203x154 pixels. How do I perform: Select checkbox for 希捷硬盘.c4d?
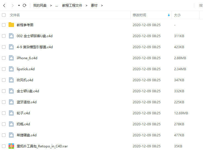[x=4, y=135]
